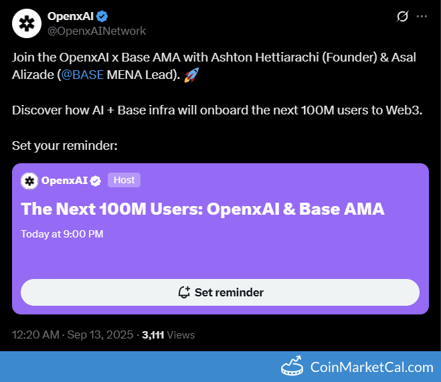Click the white verified badge in Space card
Viewport: 441px width, 382px height.
pyautogui.click(x=96, y=181)
